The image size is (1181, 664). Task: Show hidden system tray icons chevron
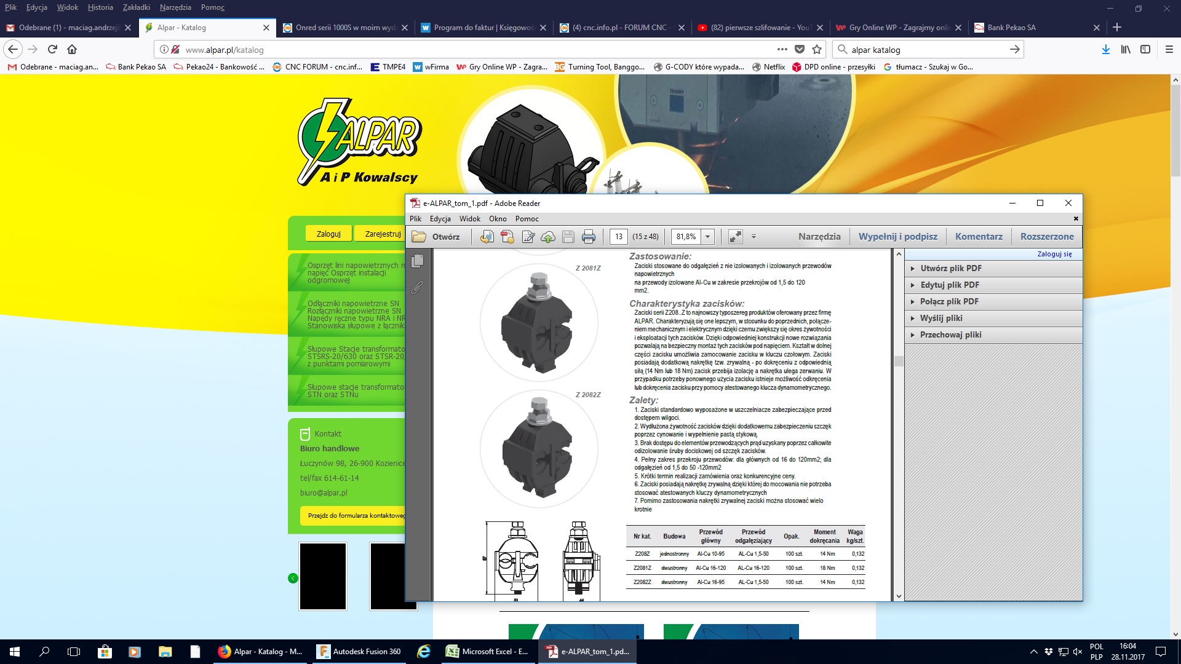pyautogui.click(x=1033, y=652)
